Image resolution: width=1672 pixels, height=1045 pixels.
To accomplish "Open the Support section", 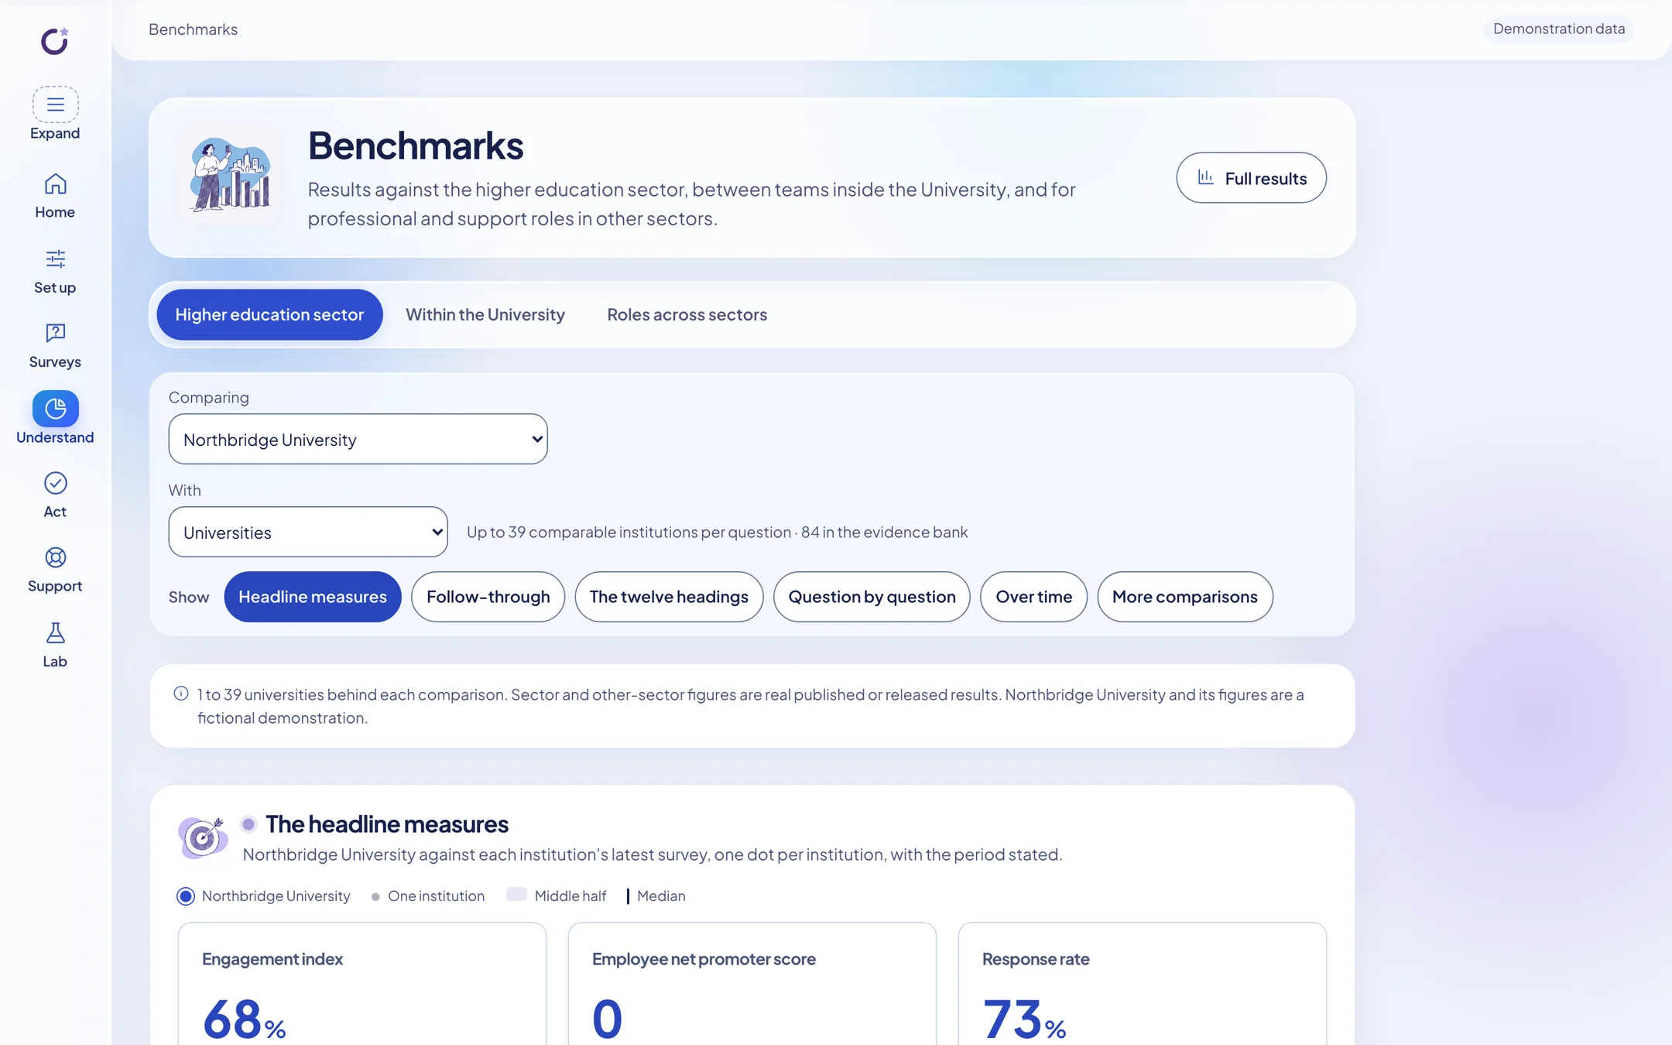I will tap(55, 570).
